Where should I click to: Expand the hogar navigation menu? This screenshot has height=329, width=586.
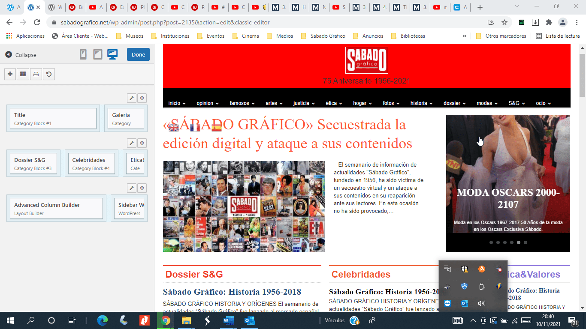363,103
